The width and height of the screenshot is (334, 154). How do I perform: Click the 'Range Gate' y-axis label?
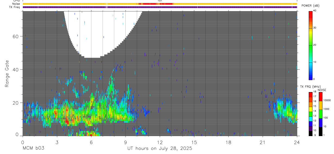click(x=7, y=74)
